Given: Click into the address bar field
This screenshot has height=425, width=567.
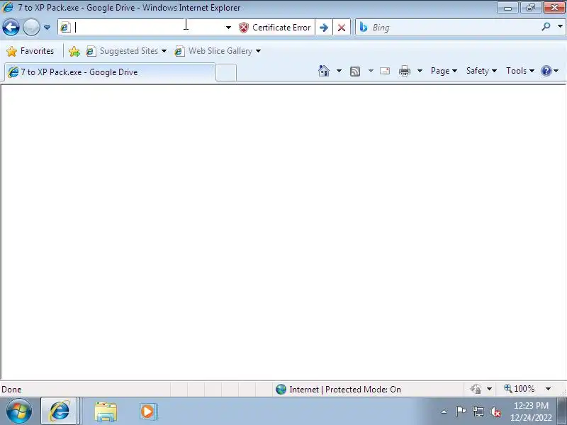Looking at the screenshot, I should [x=149, y=28].
